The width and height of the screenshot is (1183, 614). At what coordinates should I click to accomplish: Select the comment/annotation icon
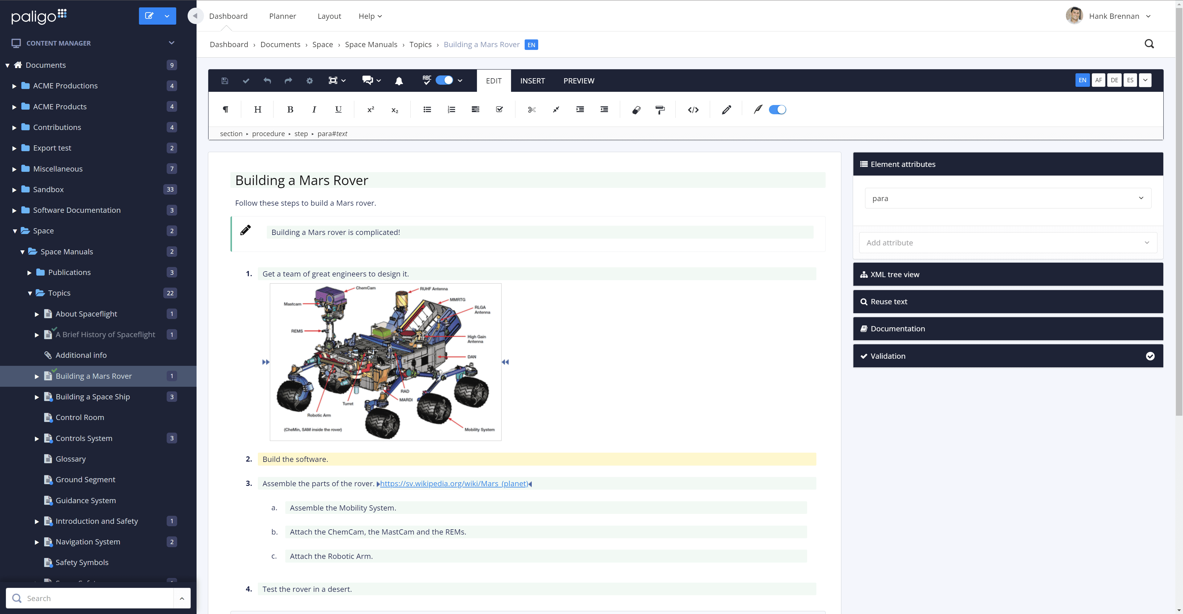(368, 81)
